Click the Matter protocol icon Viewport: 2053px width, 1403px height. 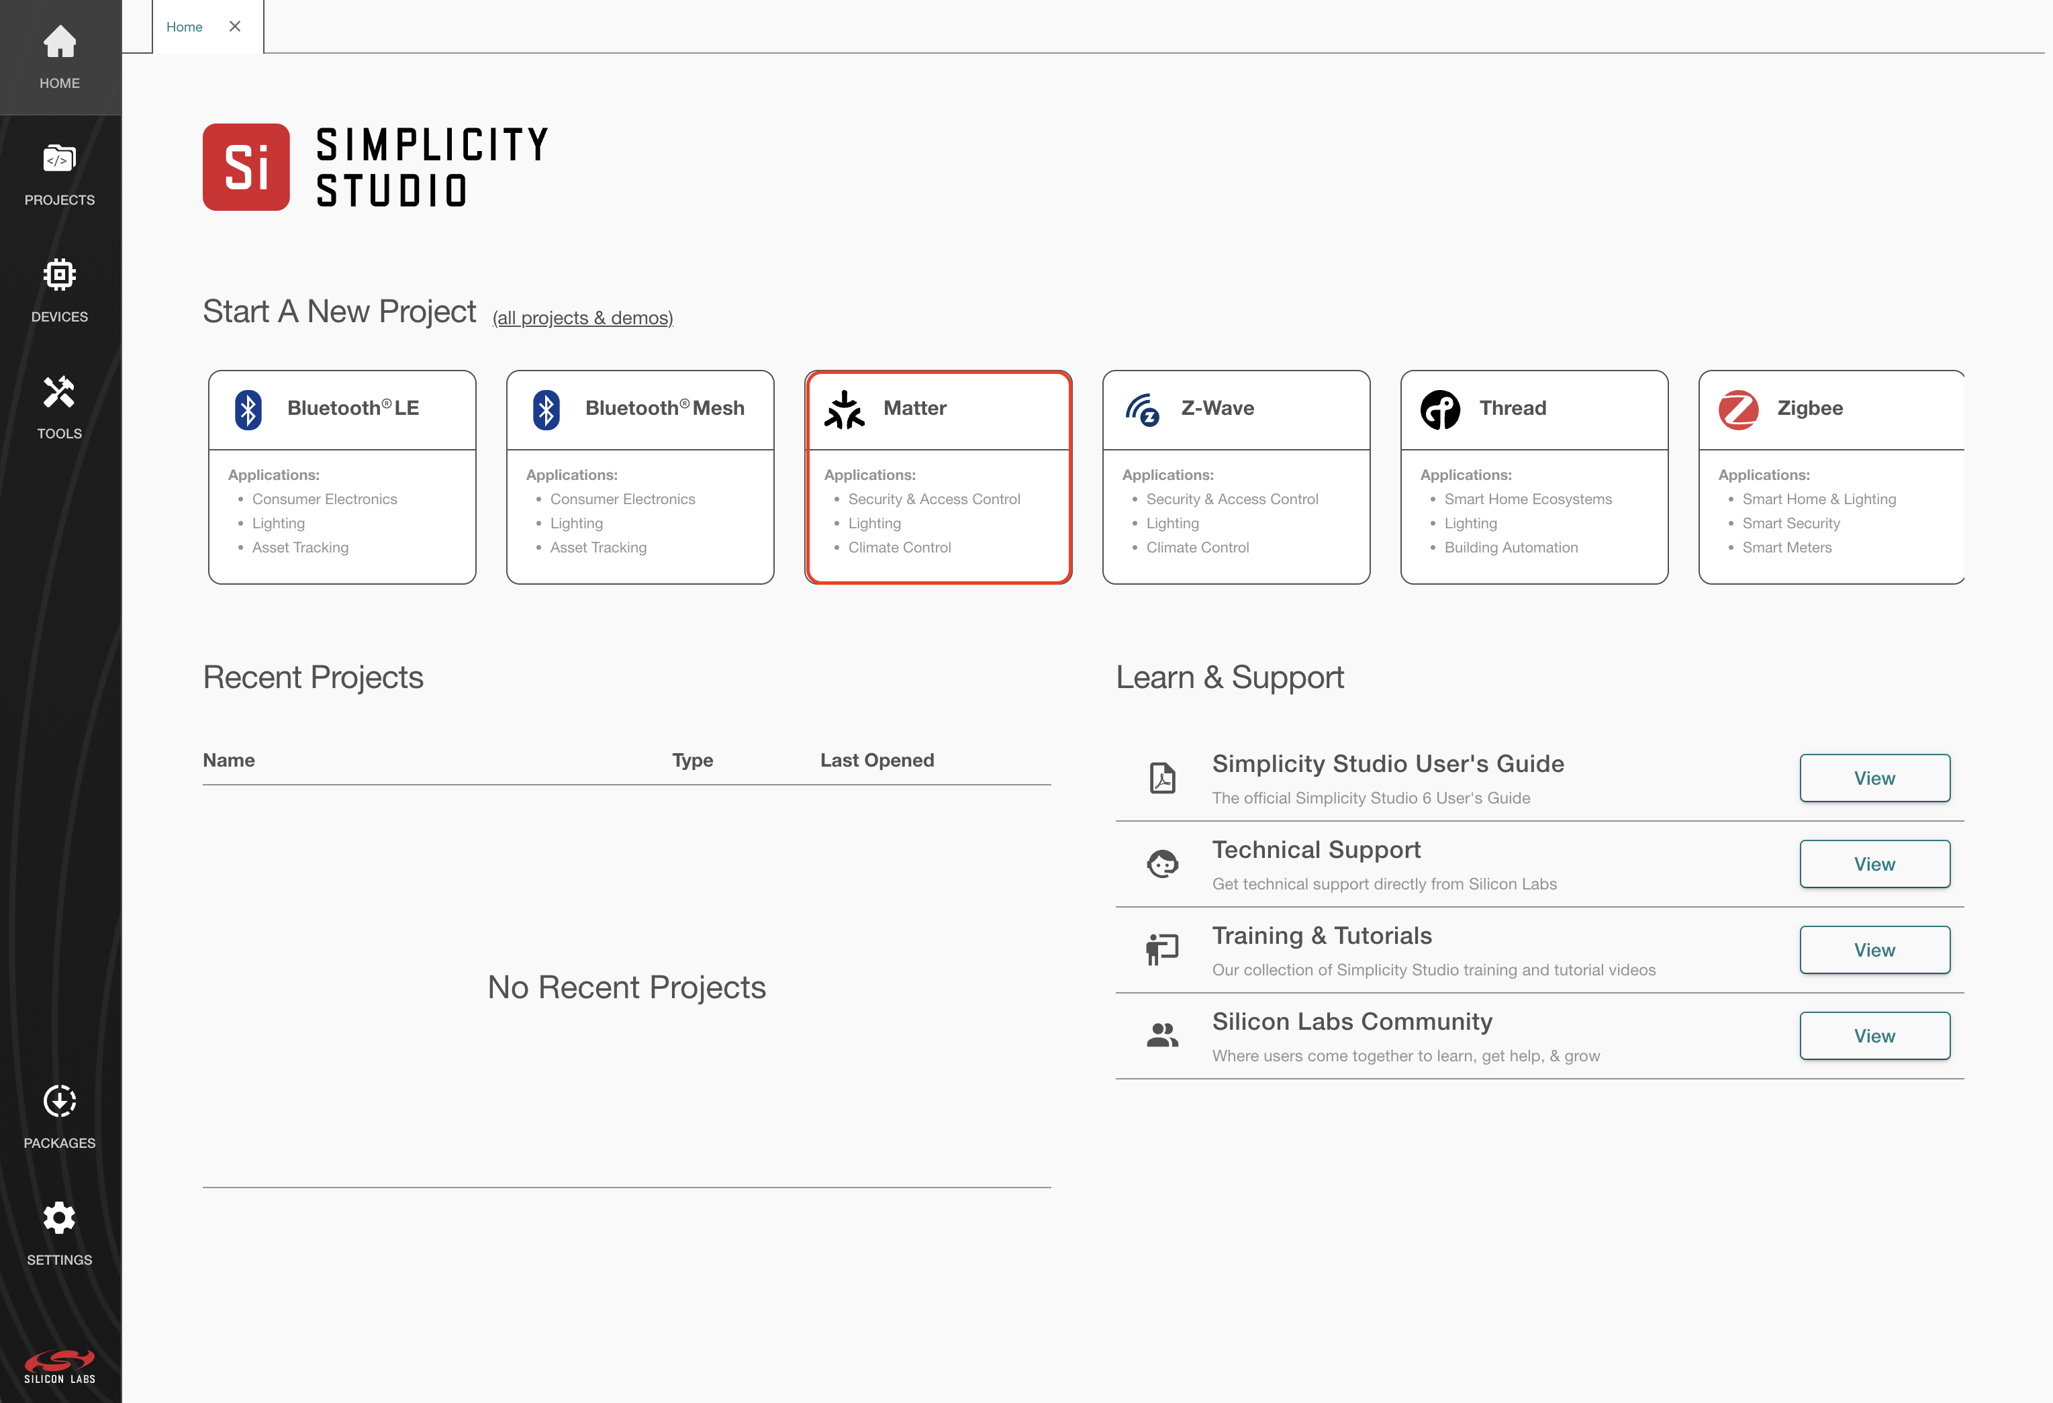click(845, 408)
